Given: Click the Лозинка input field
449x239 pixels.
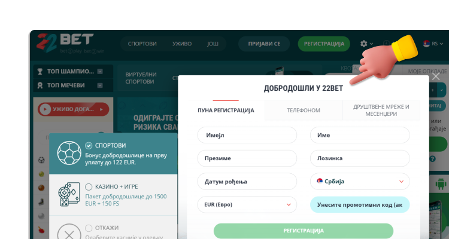Looking at the screenshot, I should [x=360, y=158].
